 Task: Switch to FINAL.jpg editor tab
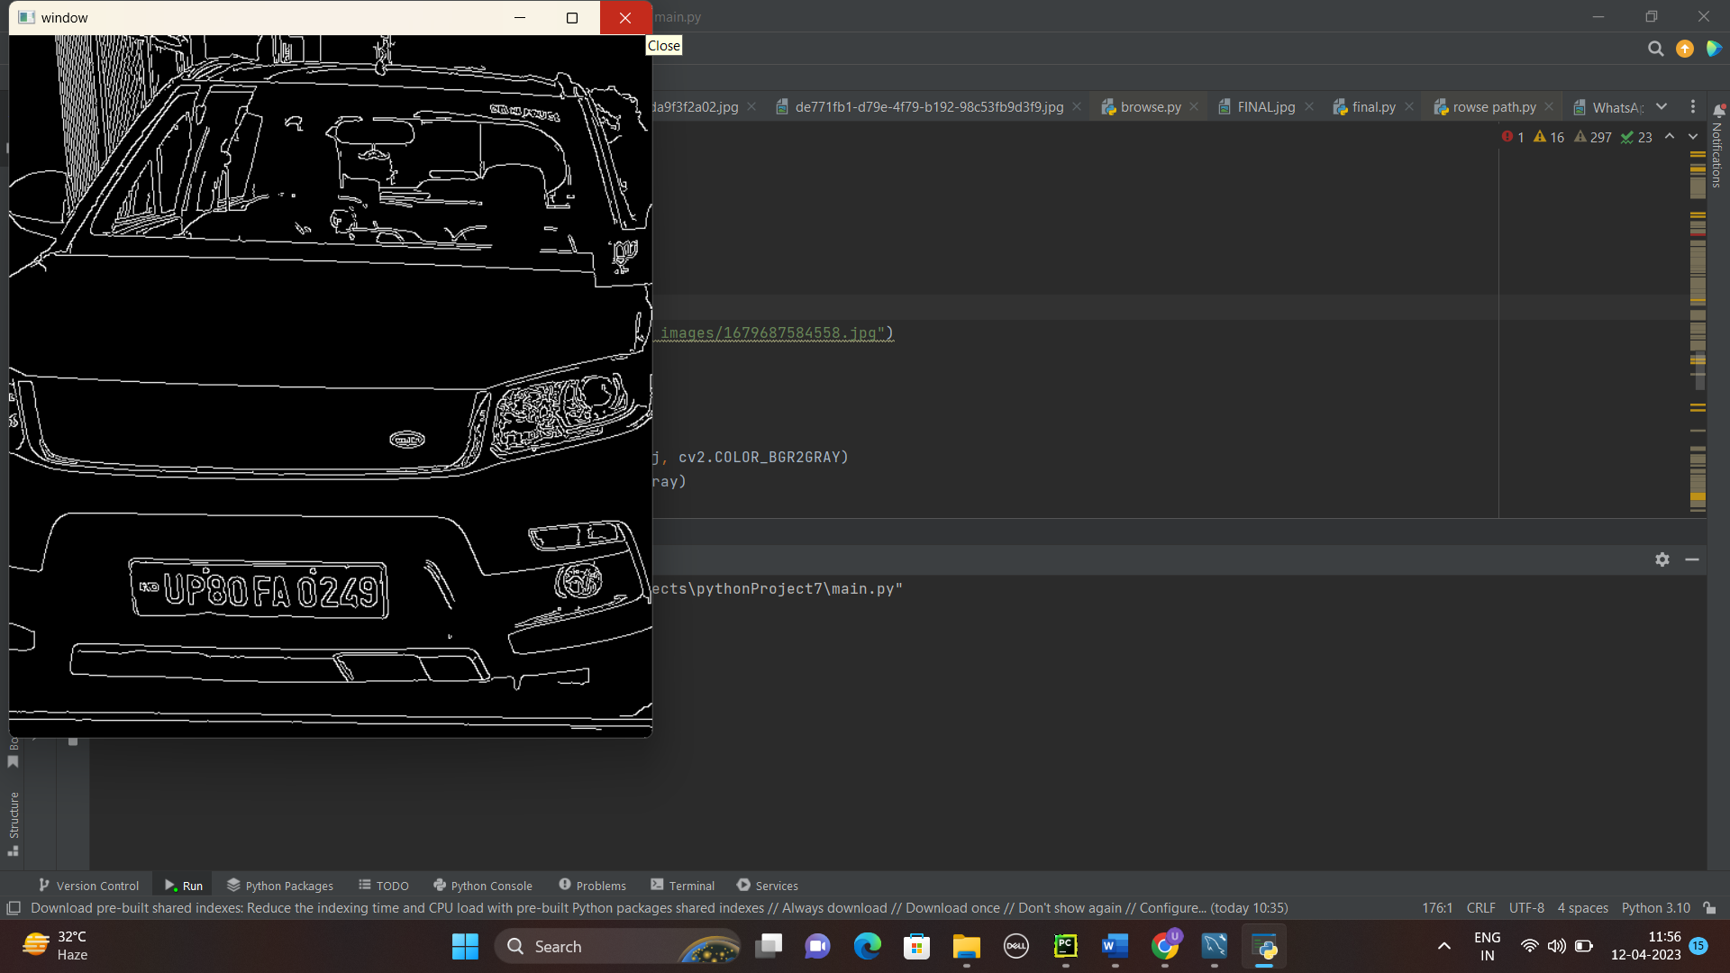click(x=1256, y=106)
